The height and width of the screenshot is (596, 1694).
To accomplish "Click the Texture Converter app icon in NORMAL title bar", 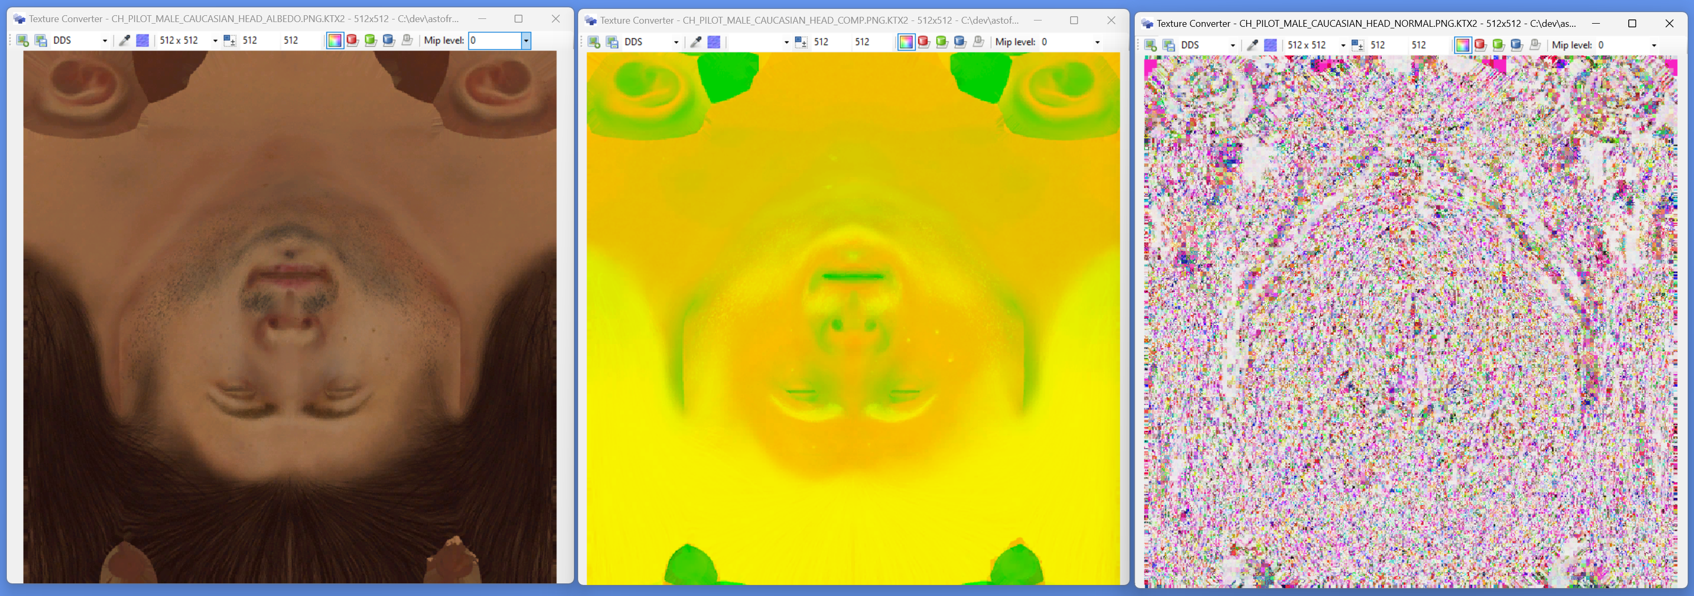I will pos(1147,24).
